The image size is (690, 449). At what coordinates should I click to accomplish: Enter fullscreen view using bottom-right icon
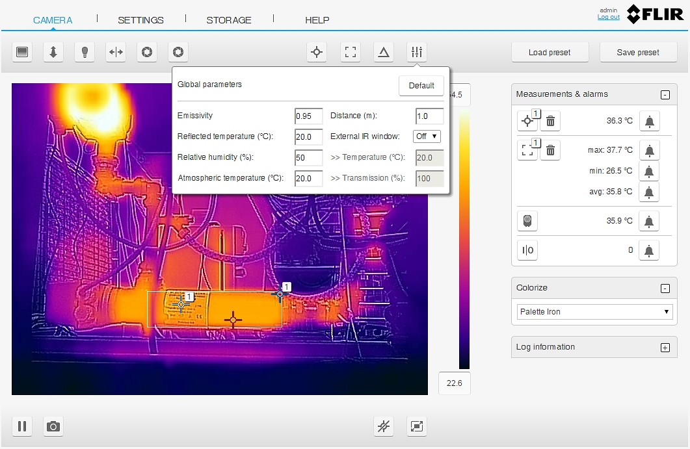click(x=417, y=426)
